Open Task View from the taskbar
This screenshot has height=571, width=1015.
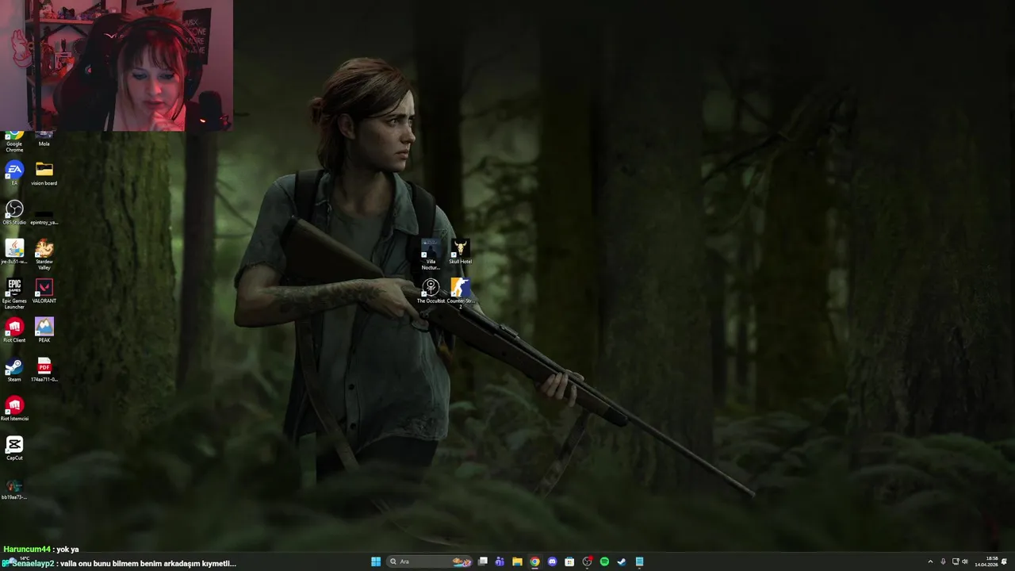coord(482,561)
